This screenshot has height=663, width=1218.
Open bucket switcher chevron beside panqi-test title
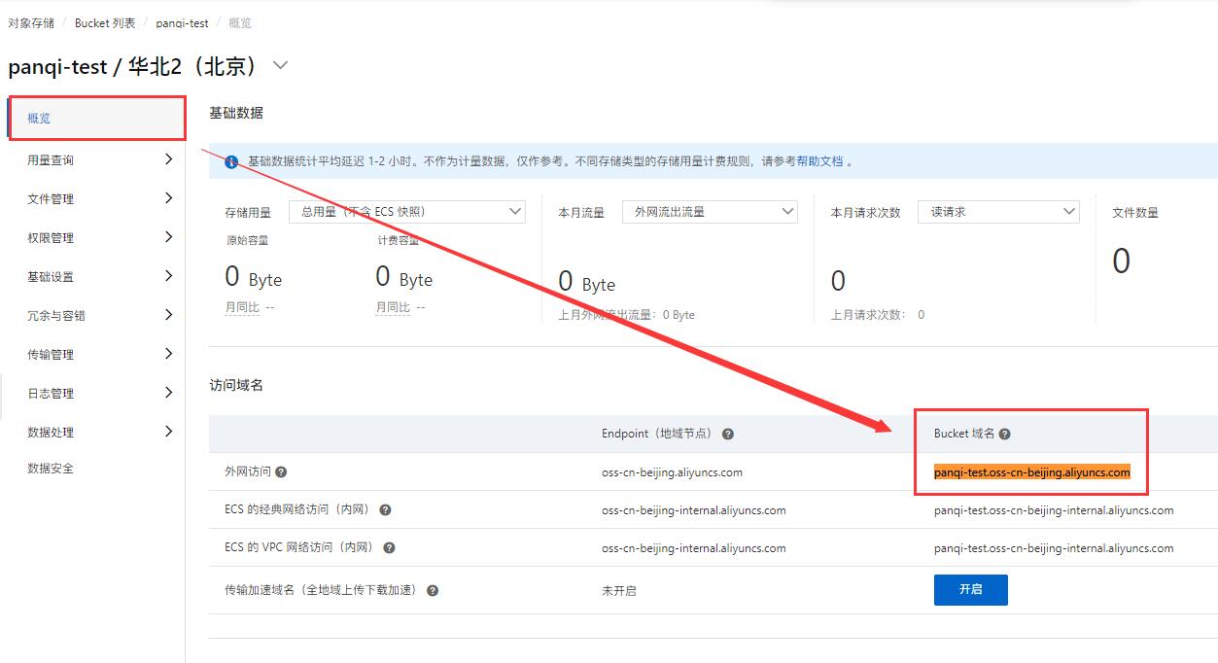click(x=281, y=65)
